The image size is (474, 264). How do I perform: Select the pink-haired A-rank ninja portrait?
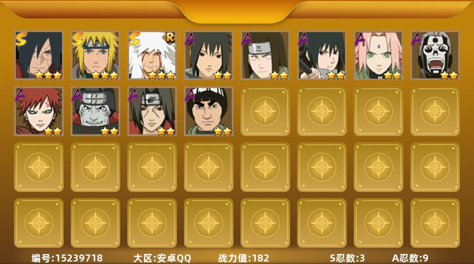point(378,55)
